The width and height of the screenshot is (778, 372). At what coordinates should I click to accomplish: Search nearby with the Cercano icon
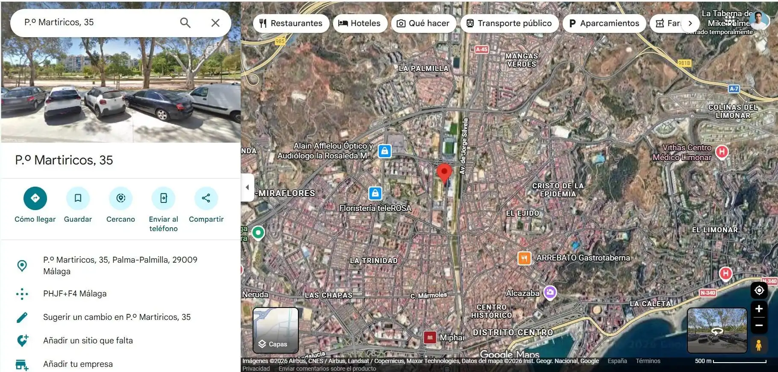pyautogui.click(x=121, y=198)
